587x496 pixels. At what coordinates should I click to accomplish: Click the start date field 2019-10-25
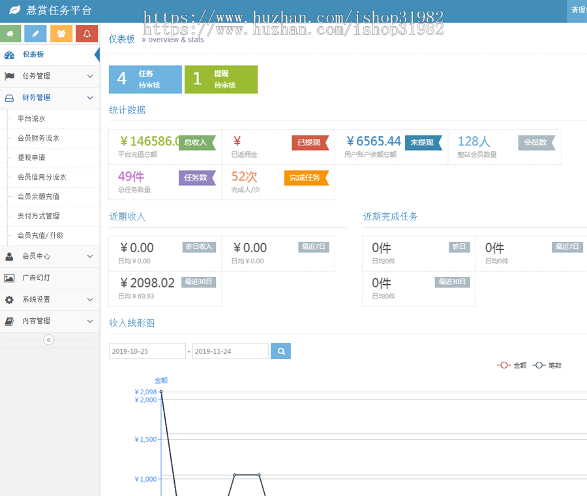point(147,351)
